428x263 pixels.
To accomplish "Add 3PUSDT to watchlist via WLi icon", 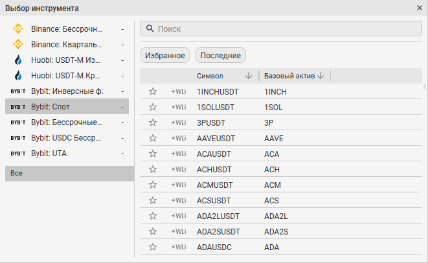I will pyautogui.click(x=179, y=122).
